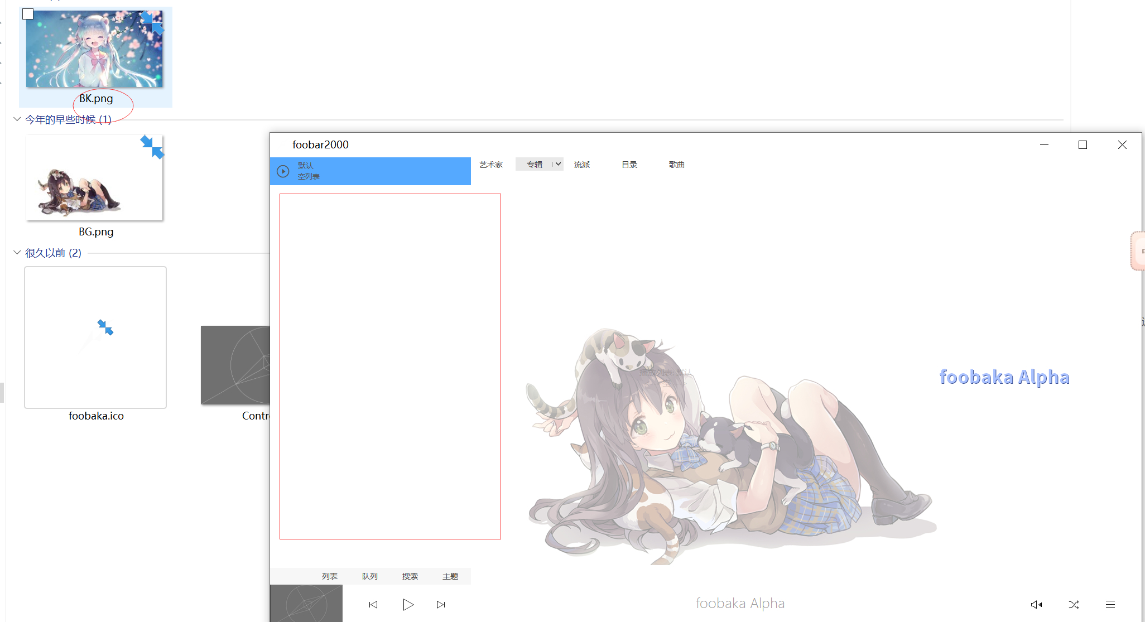This screenshot has width=1145, height=622.
Task: Select the 艺术家 view button
Action: tap(491, 165)
